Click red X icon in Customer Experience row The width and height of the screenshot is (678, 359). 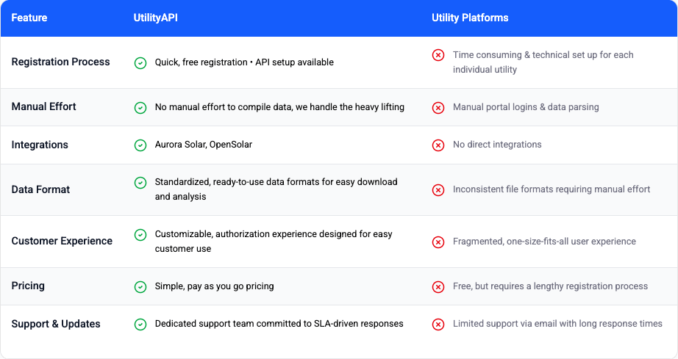point(438,242)
